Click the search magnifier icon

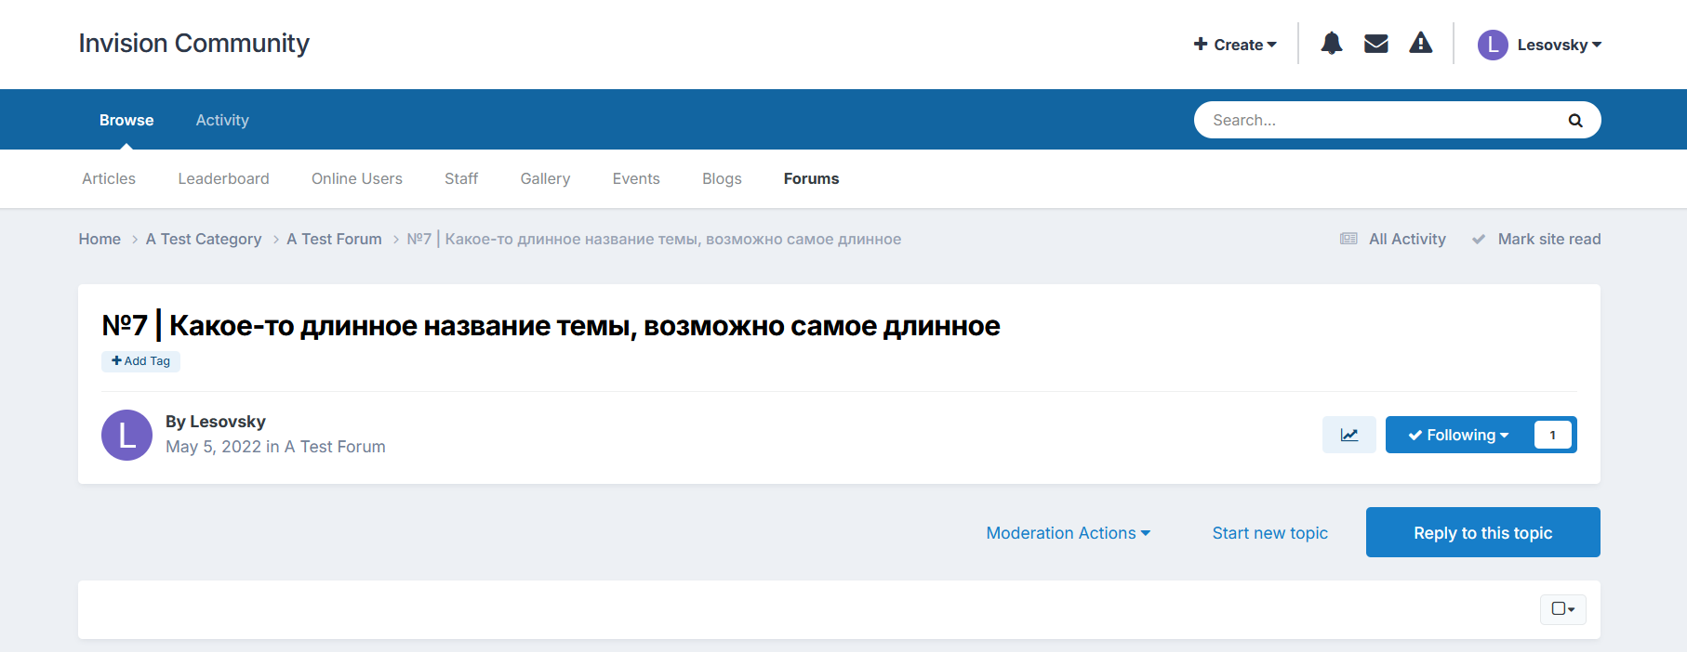pyautogui.click(x=1574, y=121)
